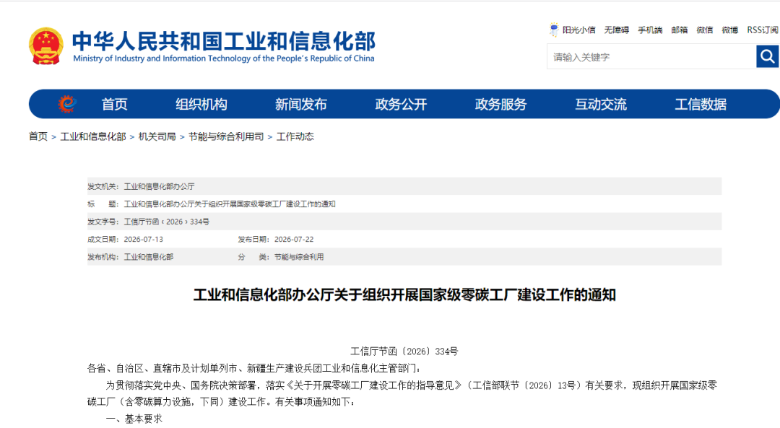Image resolution: width=780 pixels, height=428 pixels.
Task: Click the 阳光小信 robot icon
Action: click(x=554, y=30)
